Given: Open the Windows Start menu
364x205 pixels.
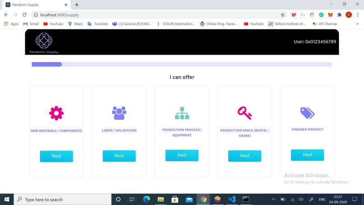Looking at the screenshot, I should point(7,200).
